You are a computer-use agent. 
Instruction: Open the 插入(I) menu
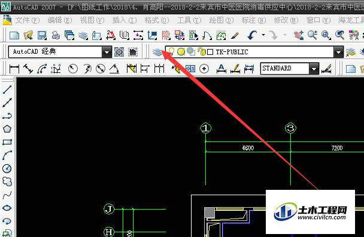[125, 20]
